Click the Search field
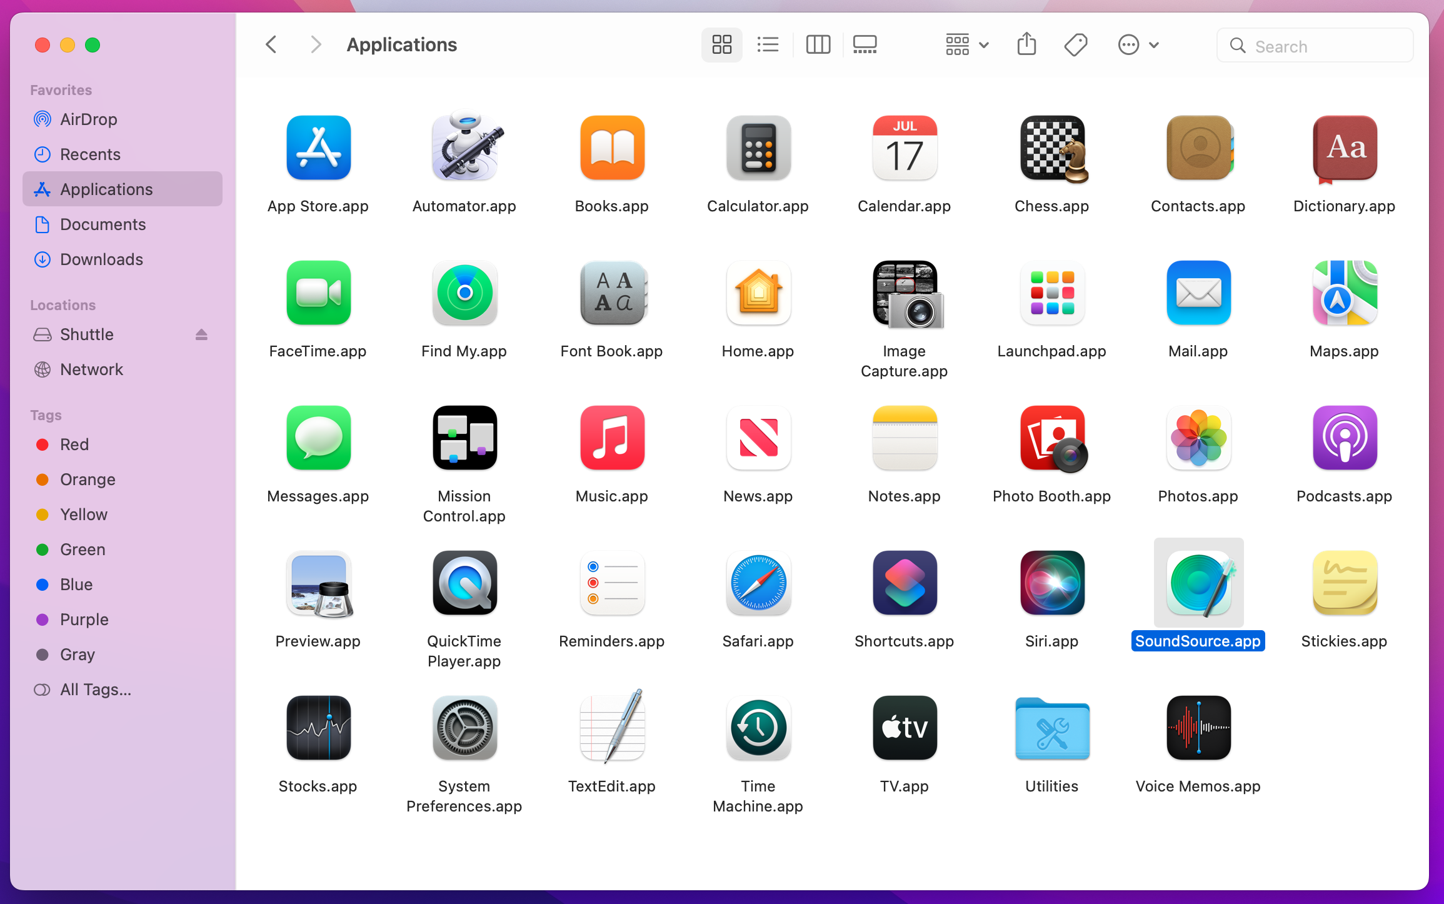This screenshot has width=1444, height=904. [x=1315, y=46]
